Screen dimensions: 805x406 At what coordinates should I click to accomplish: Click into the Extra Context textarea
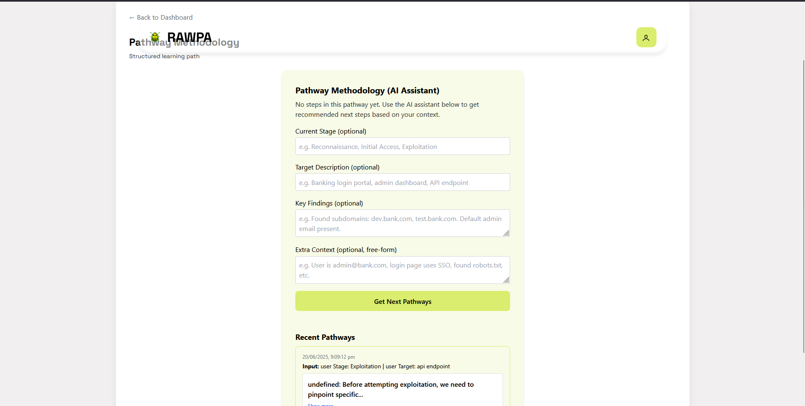(x=402, y=270)
